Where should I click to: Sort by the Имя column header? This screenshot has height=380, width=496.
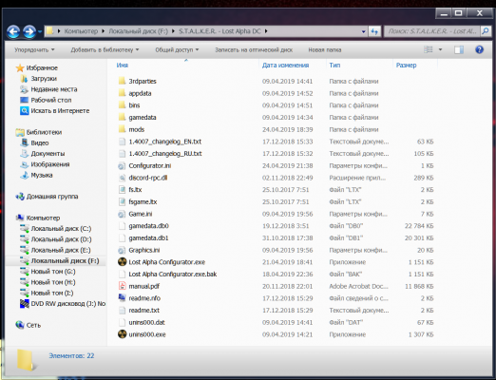pos(123,66)
